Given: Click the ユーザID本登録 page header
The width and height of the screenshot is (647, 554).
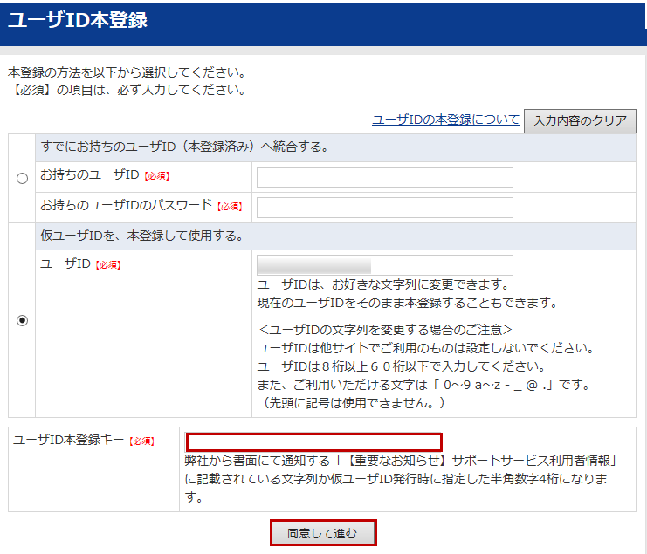Looking at the screenshot, I should pos(79,22).
